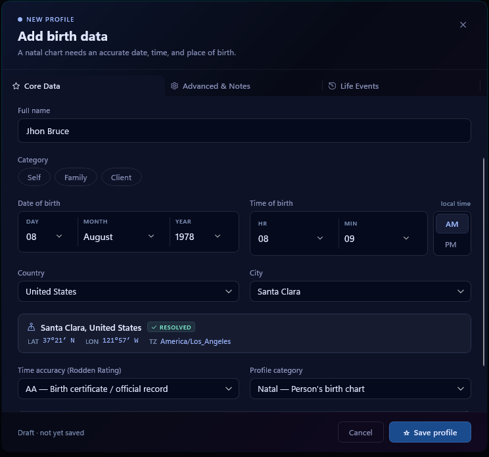Open the Life Events tab
The height and width of the screenshot is (457, 489).
click(x=401, y=85)
